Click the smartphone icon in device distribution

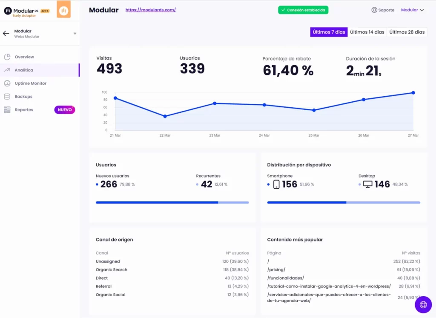click(278, 184)
